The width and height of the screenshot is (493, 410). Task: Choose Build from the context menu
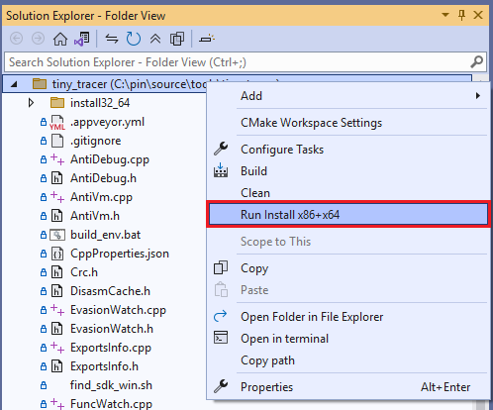pos(348,171)
